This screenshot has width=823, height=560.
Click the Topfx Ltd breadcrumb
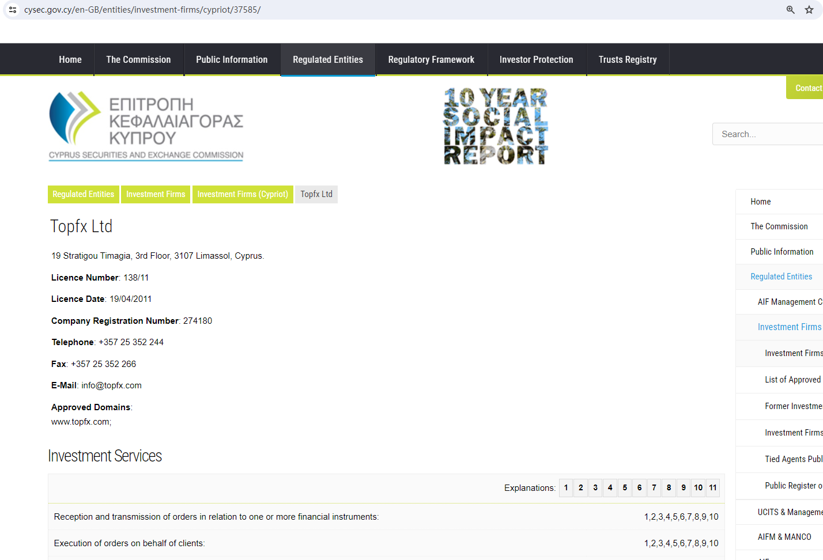[x=316, y=194]
